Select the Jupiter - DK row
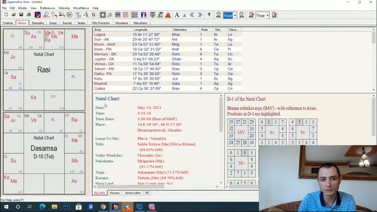The height and width of the screenshot is (212, 377). point(167,59)
